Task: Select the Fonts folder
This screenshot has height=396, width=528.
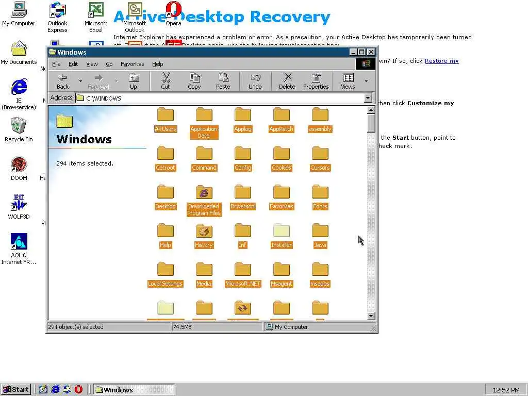Action: pyautogui.click(x=320, y=197)
